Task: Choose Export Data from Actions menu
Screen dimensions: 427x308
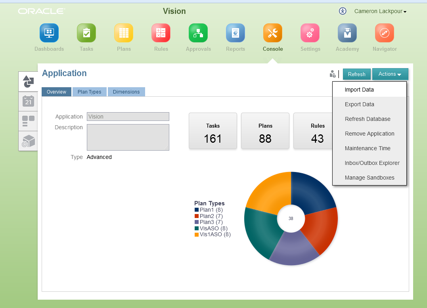Action: (x=370, y=104)
